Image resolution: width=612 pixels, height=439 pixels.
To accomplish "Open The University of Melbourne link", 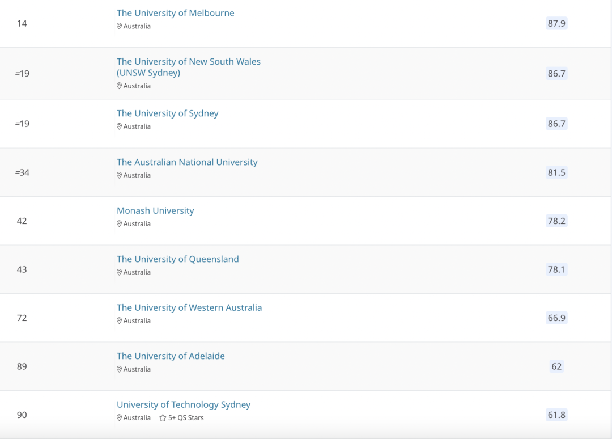I will [x=175, y=13].
